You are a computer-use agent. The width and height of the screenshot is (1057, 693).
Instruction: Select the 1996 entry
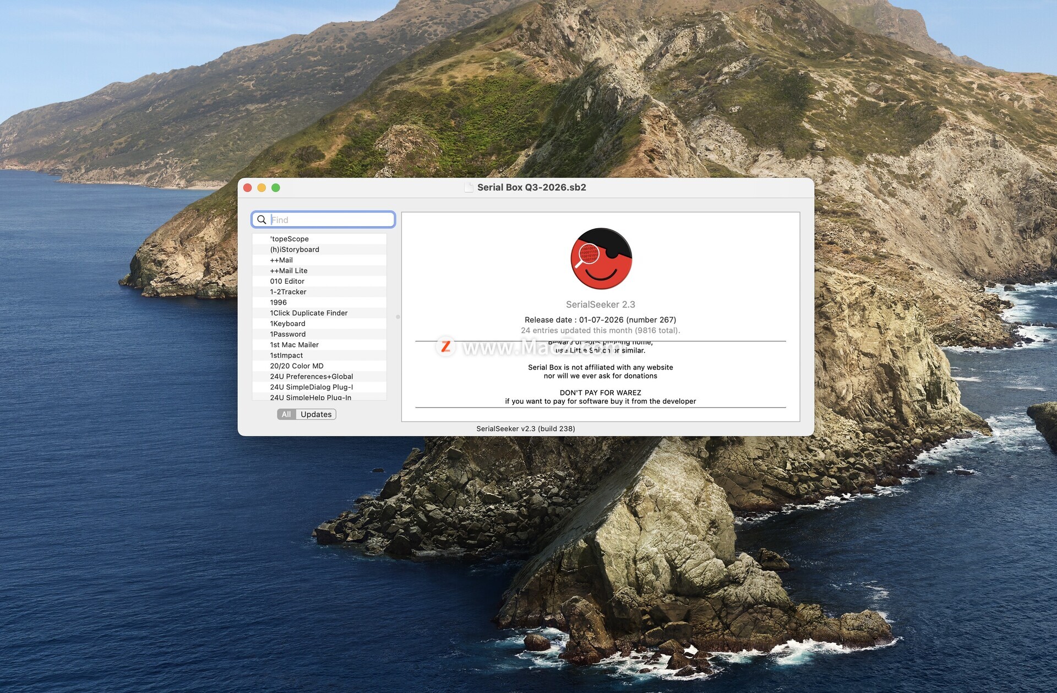[x=319, y=302]
